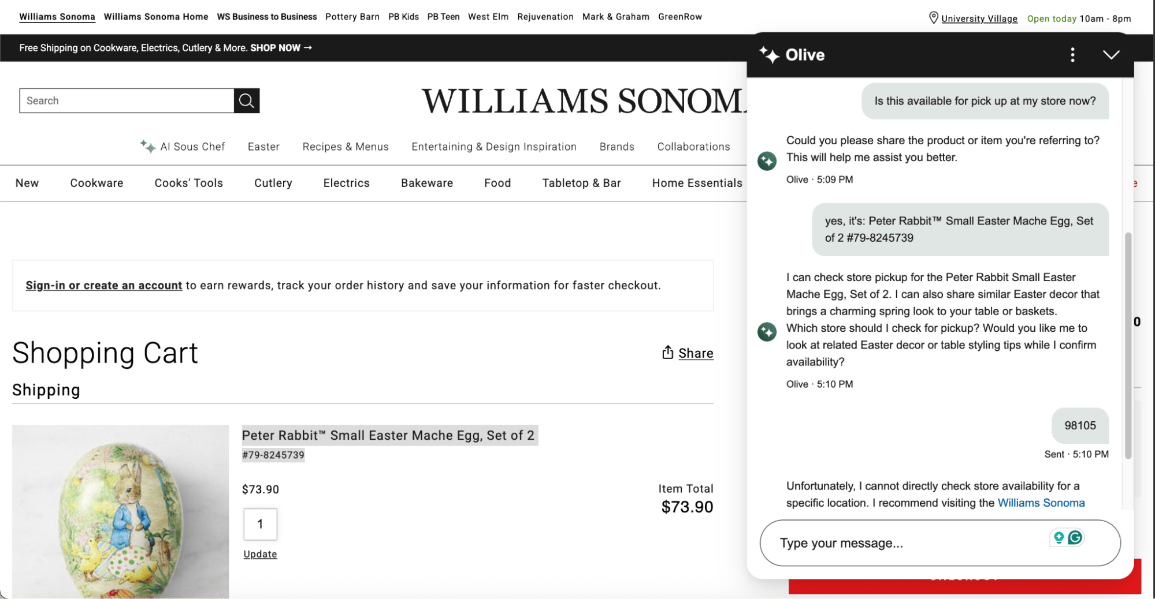Viewport: 1155px width, 599px height.
Task: Open the Cookware menu
Action: coord(96,183)
